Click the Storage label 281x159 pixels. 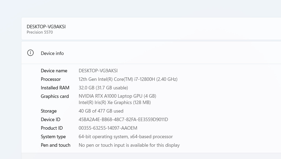pyautogui.click(x=49, y=111)
